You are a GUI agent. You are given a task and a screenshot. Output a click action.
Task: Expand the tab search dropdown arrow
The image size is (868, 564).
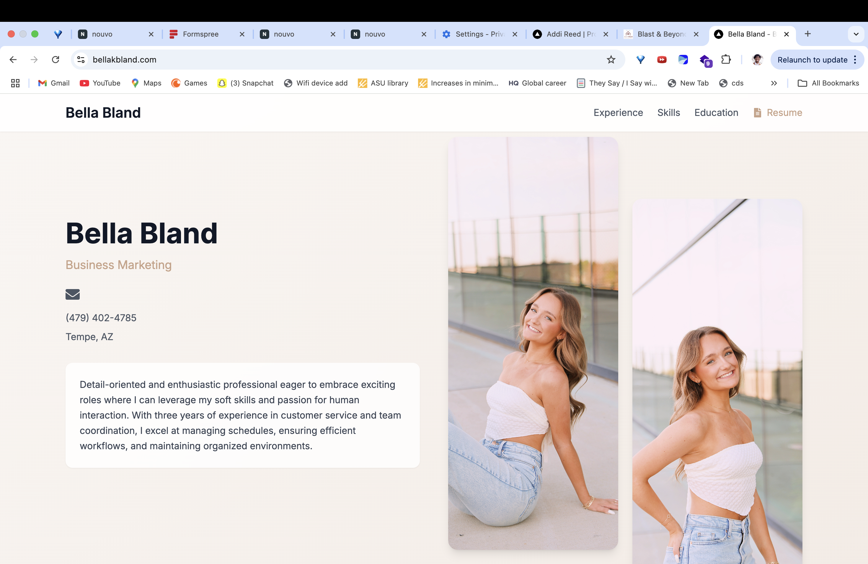coord(856,34)
